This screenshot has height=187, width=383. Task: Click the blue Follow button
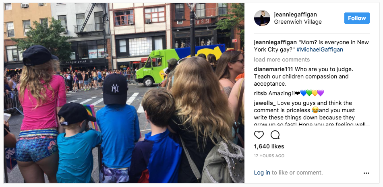click(357, 18)
